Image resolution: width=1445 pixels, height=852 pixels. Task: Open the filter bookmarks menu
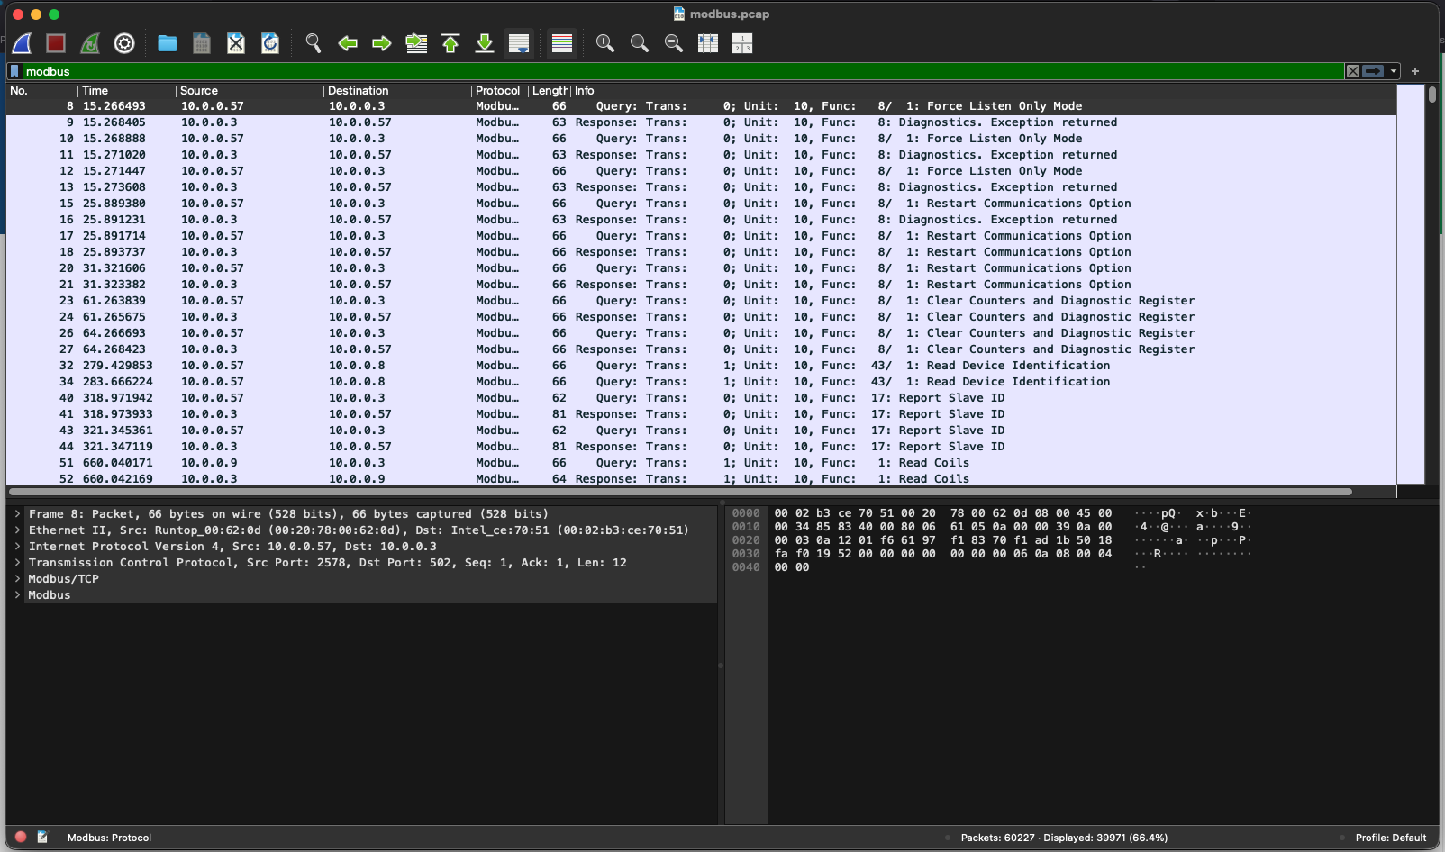[14, 71]
